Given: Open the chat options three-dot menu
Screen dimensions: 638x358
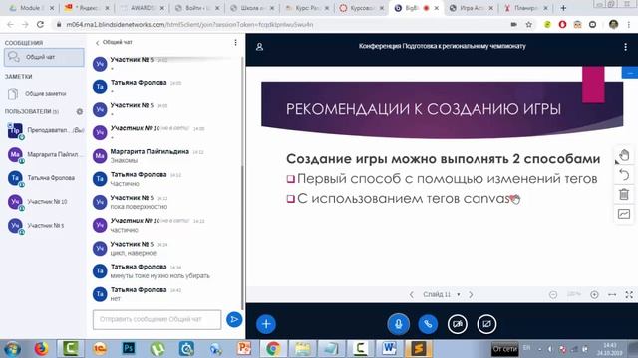Looking at the screenshot, I should [235, 42].
